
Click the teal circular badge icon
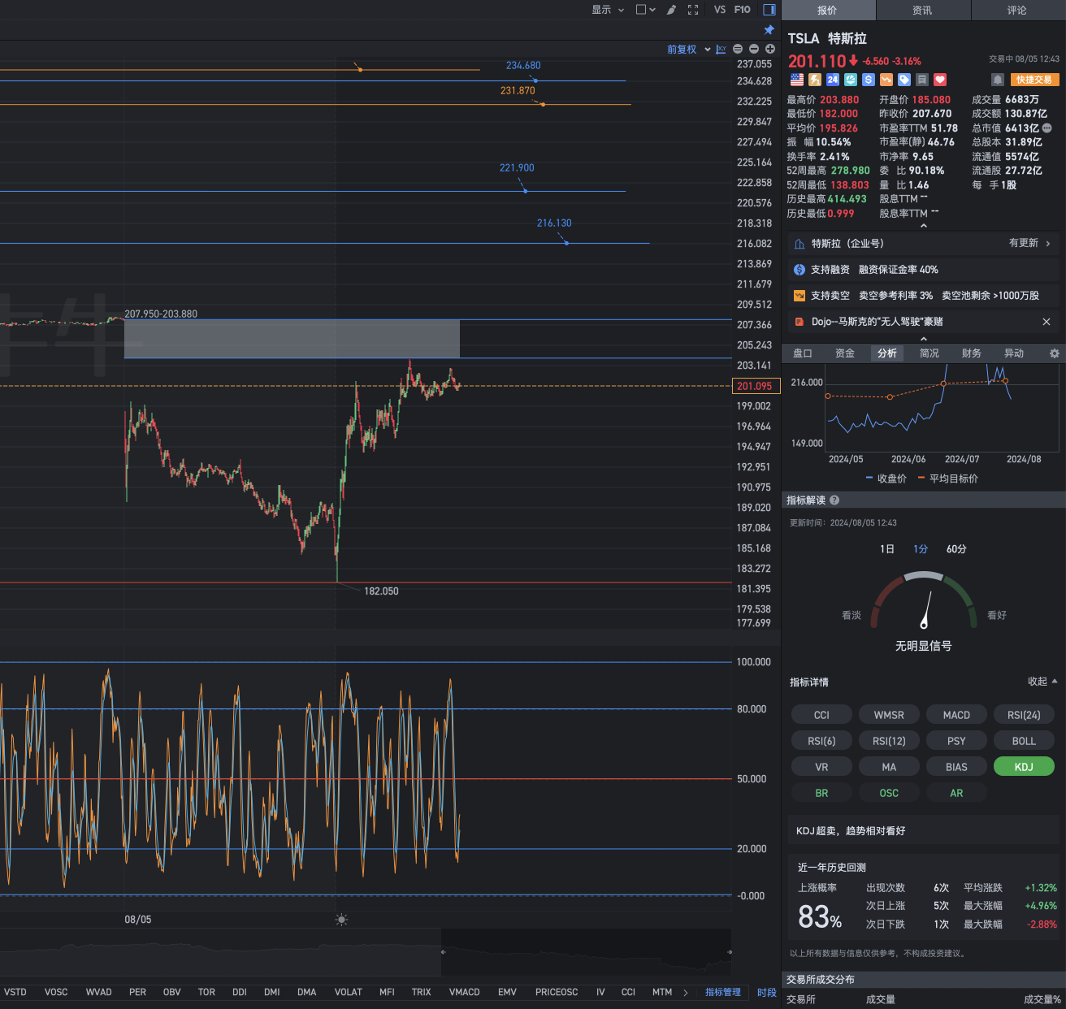851,80
